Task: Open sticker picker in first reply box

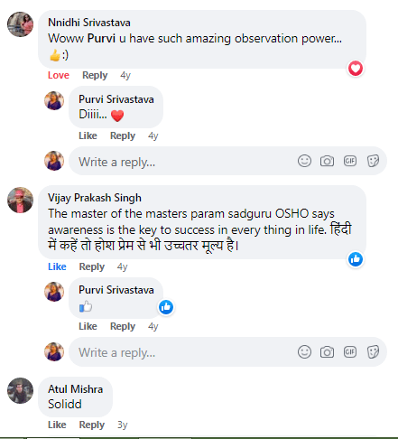Action: [373, 161]
